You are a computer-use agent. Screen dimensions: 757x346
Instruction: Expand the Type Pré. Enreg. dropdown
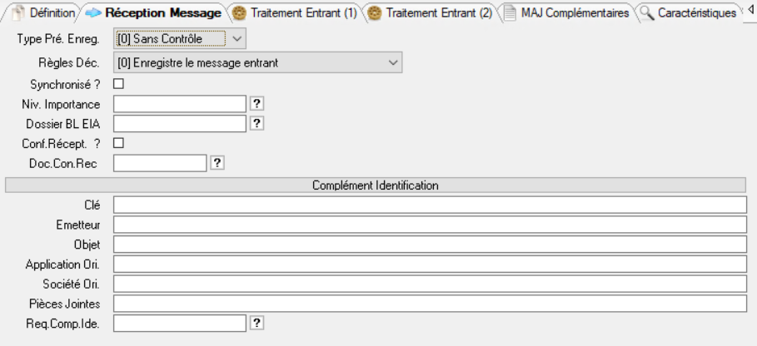pos(237,38)
